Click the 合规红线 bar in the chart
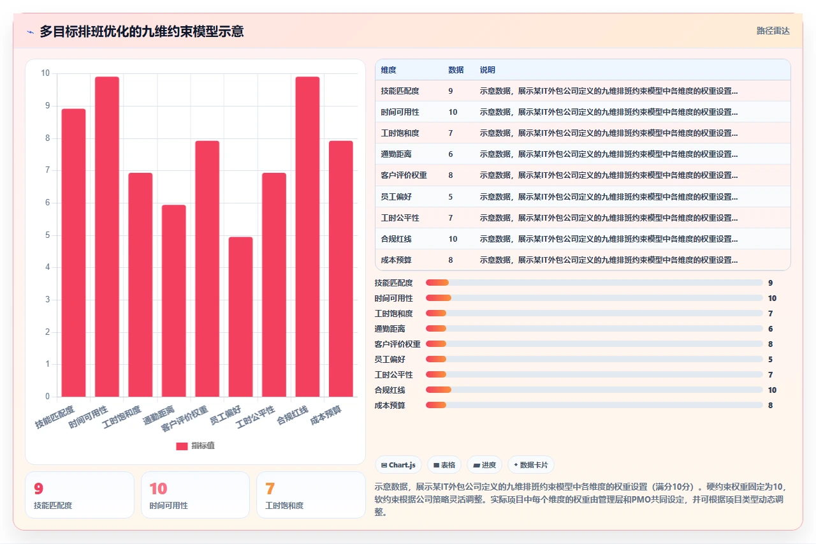This screenshot has width=816, height=544. (x=307, y=237)
